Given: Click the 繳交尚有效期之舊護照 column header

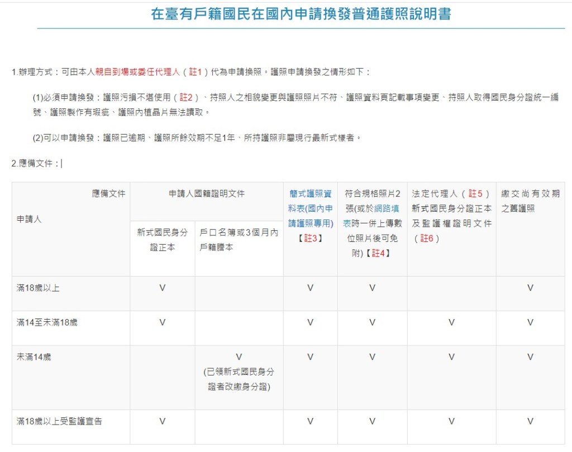Looking at the screenshot, I should pyautogui.click(x=530, y=201).
